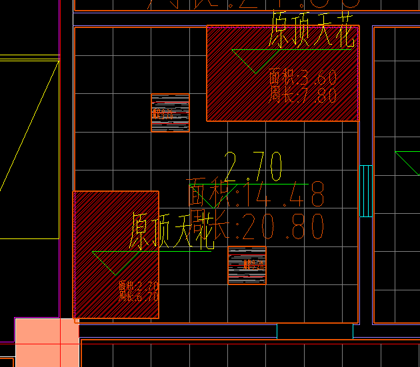Click the '周长:20.80' room perimeter text
This screenshot has width=420, height=367.
pos(257,226)
